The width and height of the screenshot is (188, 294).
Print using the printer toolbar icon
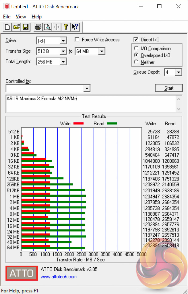tap(38, 27)
